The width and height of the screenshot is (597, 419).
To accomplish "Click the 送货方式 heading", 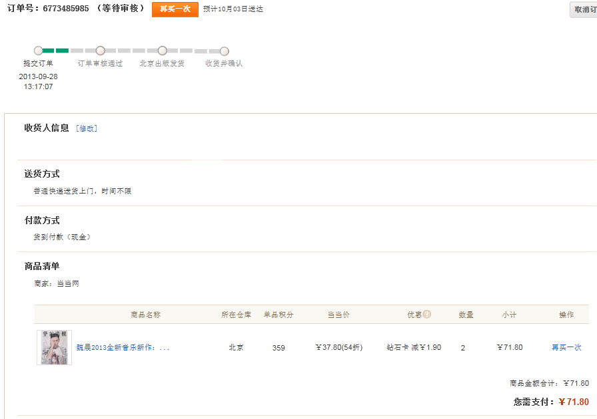I will [42, 174].
